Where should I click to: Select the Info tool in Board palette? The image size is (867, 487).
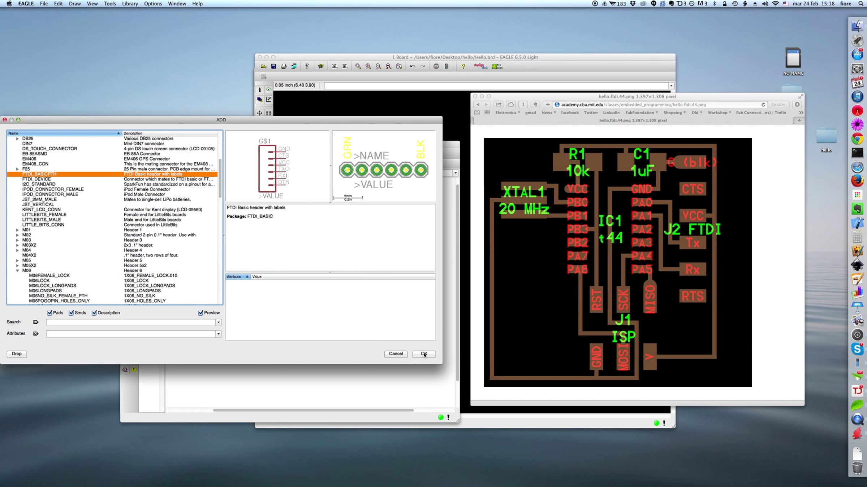point(259,90)
